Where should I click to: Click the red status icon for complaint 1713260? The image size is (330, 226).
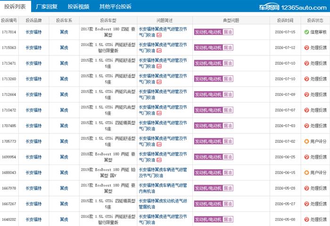306,79
